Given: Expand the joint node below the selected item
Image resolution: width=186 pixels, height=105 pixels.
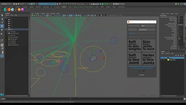Looking at the screenshot, I should pyautogui.click(x=7, y=31).
